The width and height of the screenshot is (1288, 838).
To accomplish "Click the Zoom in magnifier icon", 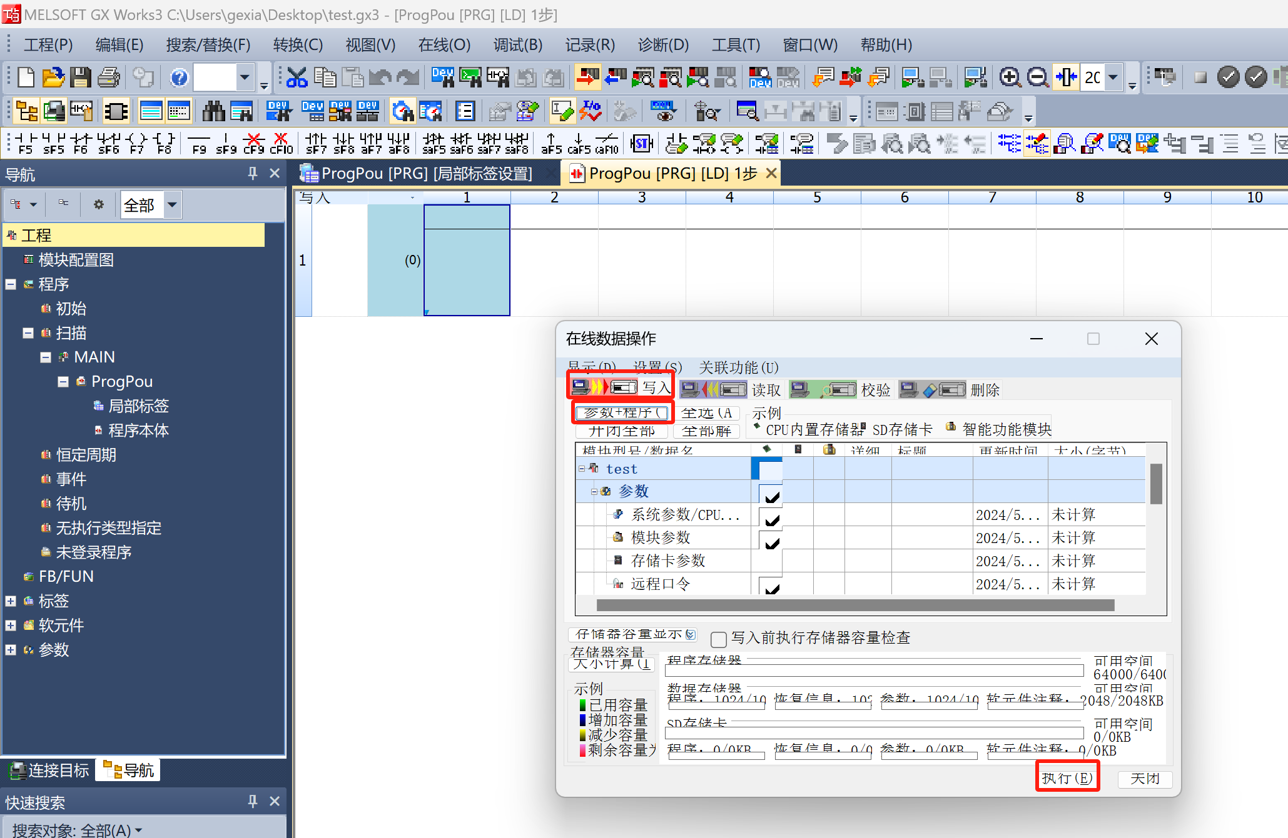I will coord(1010,77).
